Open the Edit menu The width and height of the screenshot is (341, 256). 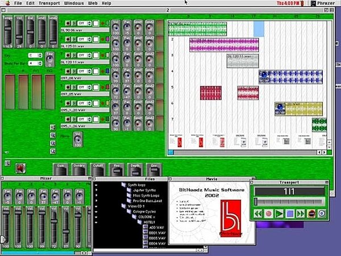[31, 3]
